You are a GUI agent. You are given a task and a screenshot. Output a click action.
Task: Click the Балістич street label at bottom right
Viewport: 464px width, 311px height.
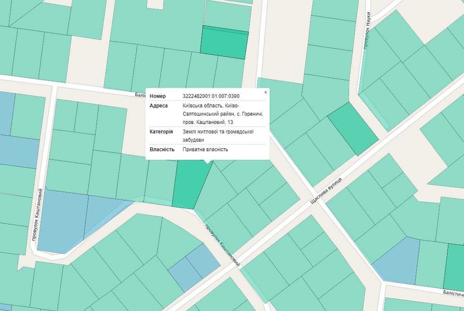(x=453, y=293)
